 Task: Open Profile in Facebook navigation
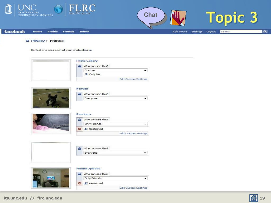[x=53, y=31]
